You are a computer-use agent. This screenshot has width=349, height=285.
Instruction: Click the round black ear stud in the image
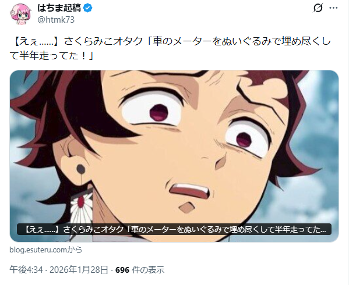click(x=80, y=169)
